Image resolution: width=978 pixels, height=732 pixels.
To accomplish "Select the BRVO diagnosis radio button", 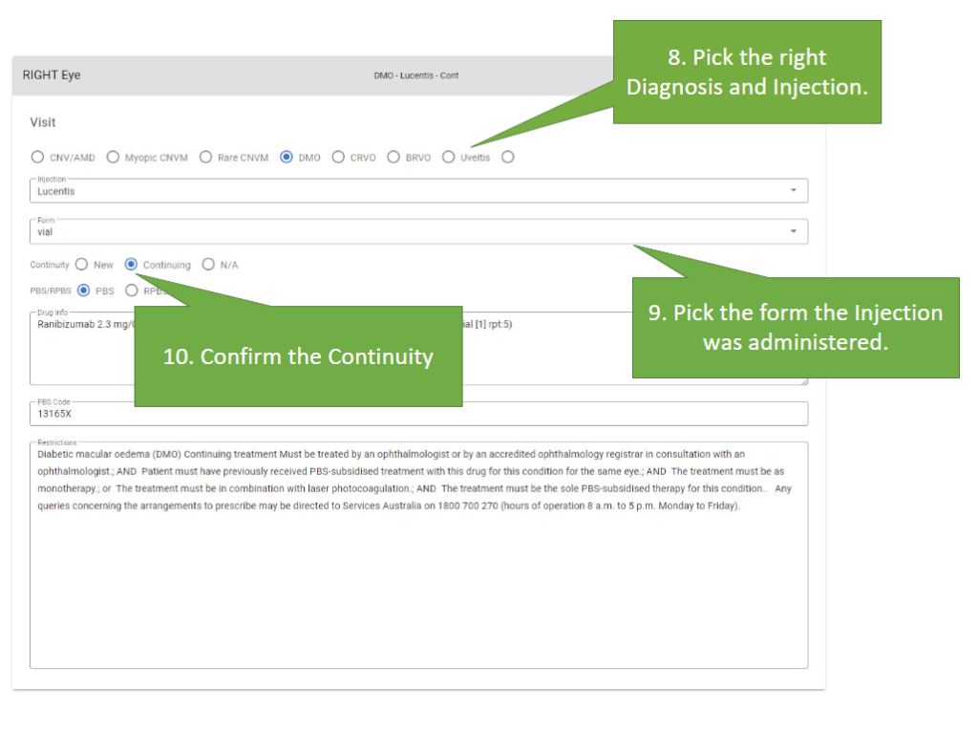I will (393, 158).
